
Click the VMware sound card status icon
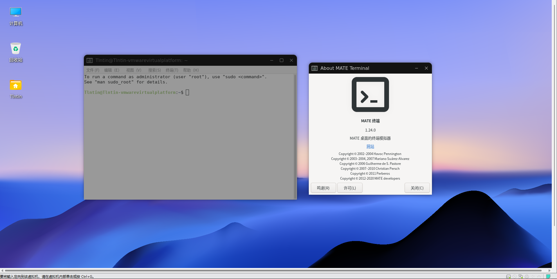tap(533, 276)
